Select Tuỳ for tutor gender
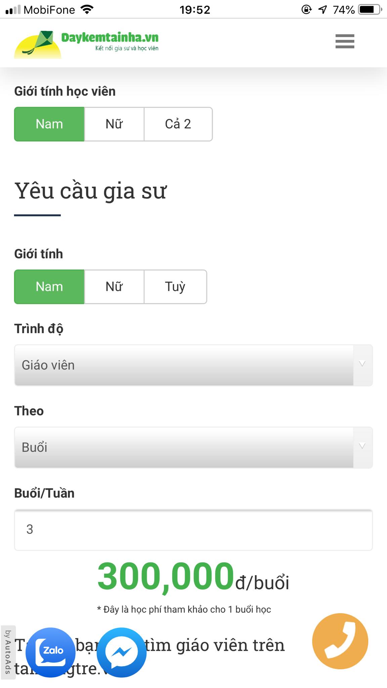This screenshot has width=387, height=688. coord(175,287)
